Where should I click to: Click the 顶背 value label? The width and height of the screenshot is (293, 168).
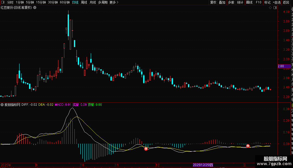coord(95,105)
